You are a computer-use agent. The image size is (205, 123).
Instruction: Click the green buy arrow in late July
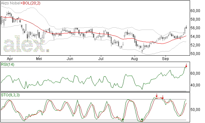(123, 120)
